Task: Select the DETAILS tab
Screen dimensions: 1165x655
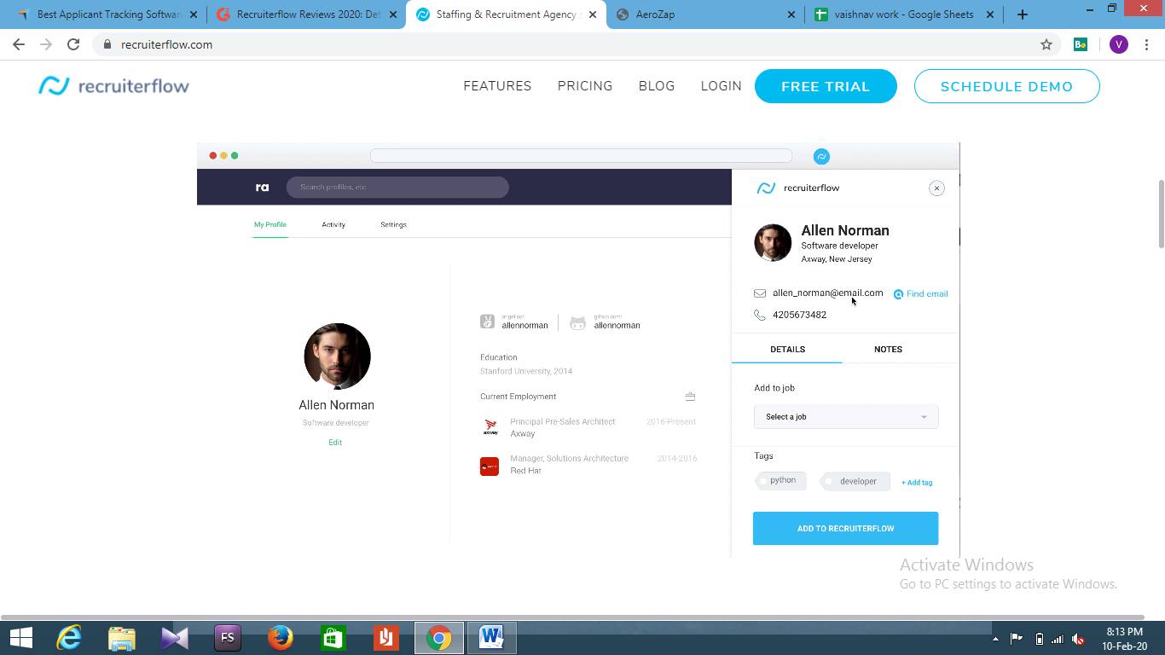Action: [787, 350]
